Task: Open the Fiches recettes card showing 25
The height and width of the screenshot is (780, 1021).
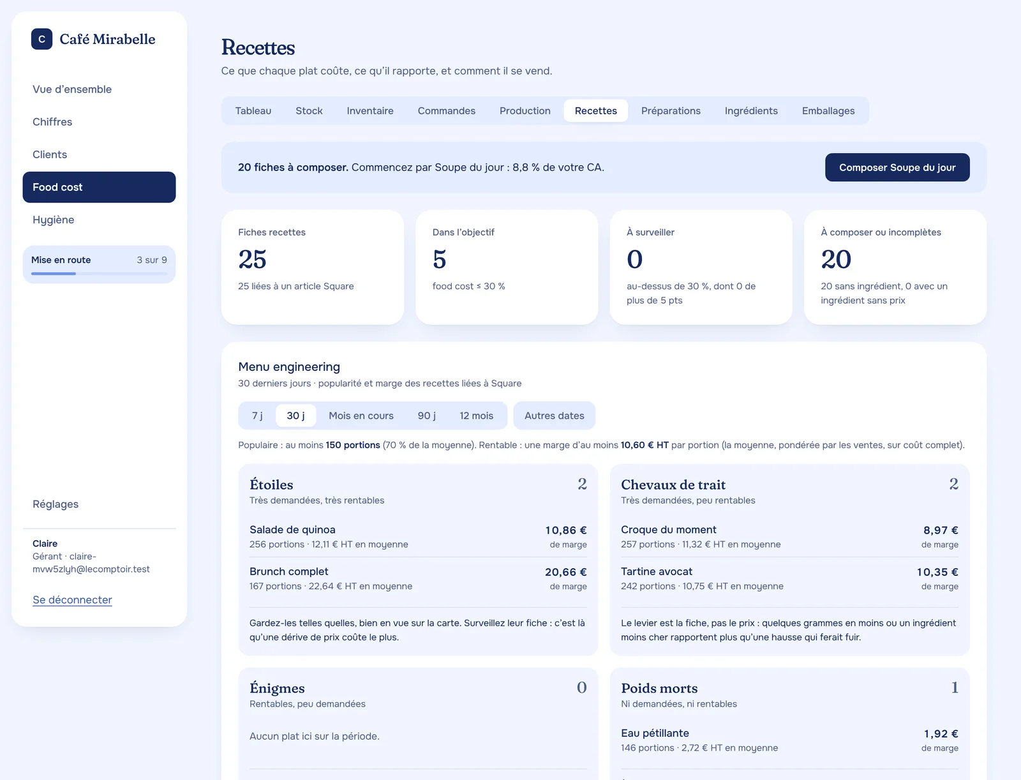Action: (313, 267)
